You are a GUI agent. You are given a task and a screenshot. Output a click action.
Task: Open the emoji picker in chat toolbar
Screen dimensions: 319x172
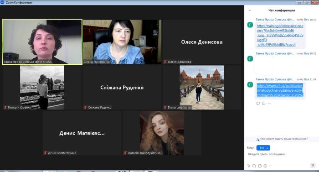265,166
